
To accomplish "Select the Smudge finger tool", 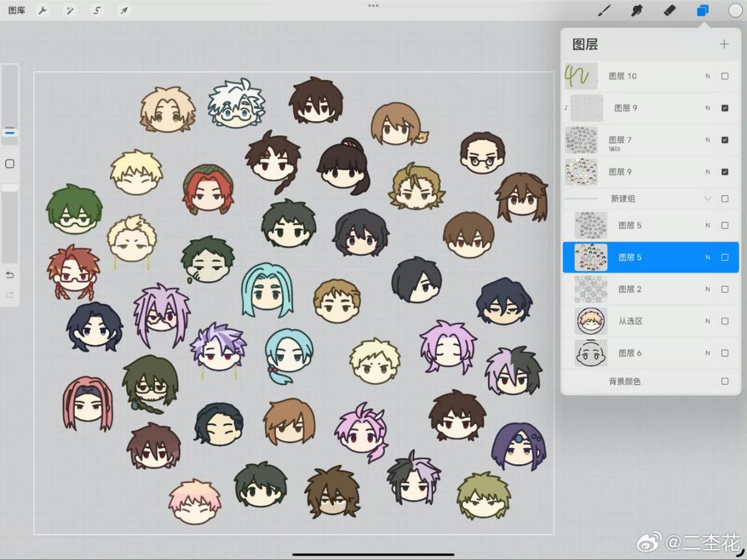I will [x=637, y=11].
